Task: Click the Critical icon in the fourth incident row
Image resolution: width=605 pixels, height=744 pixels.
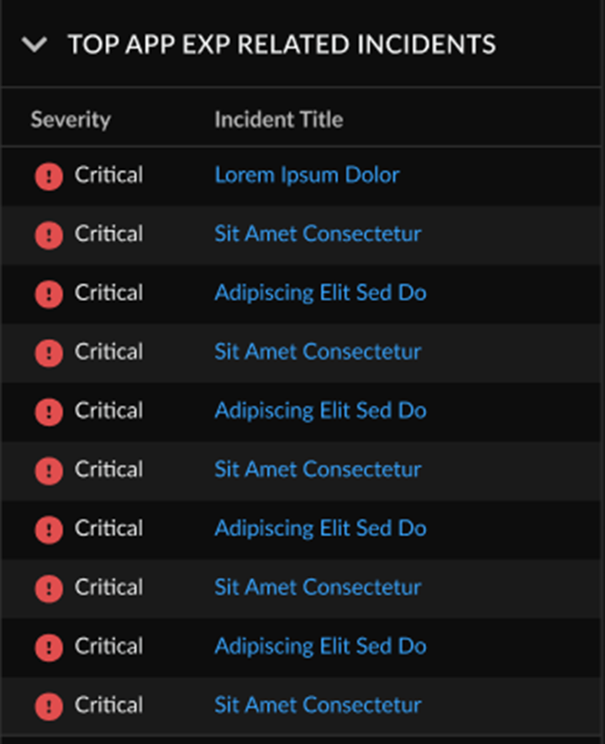Action: 49,353
